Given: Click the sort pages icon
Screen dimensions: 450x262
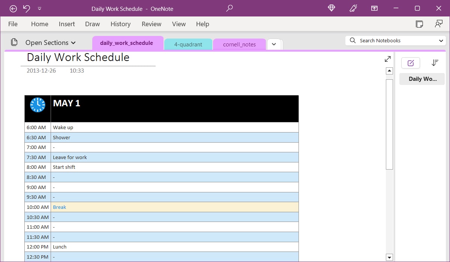Looking at the screenshot, I should (x=435, y=63).
